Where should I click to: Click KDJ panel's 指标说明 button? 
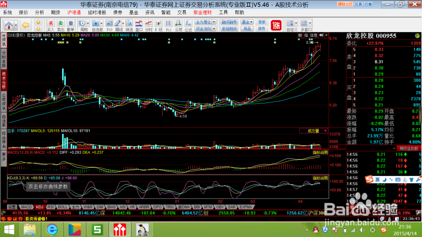coord(320,178)
